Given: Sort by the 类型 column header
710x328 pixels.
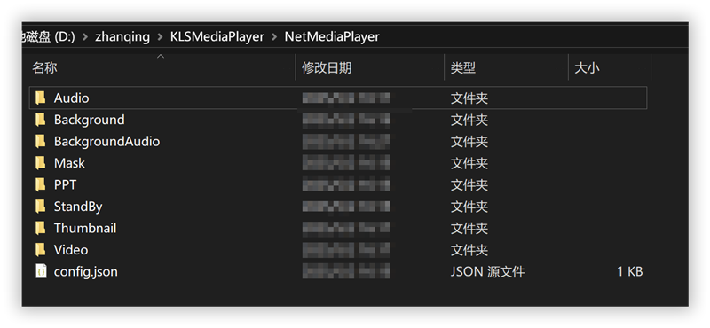Looking at the screenshot, I should coord(462,68).
